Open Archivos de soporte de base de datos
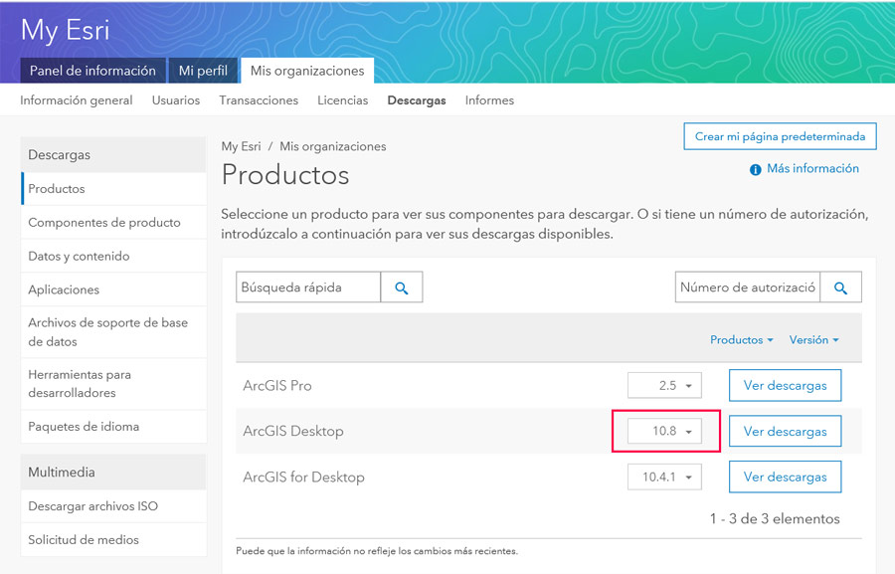 click(113, 332)
